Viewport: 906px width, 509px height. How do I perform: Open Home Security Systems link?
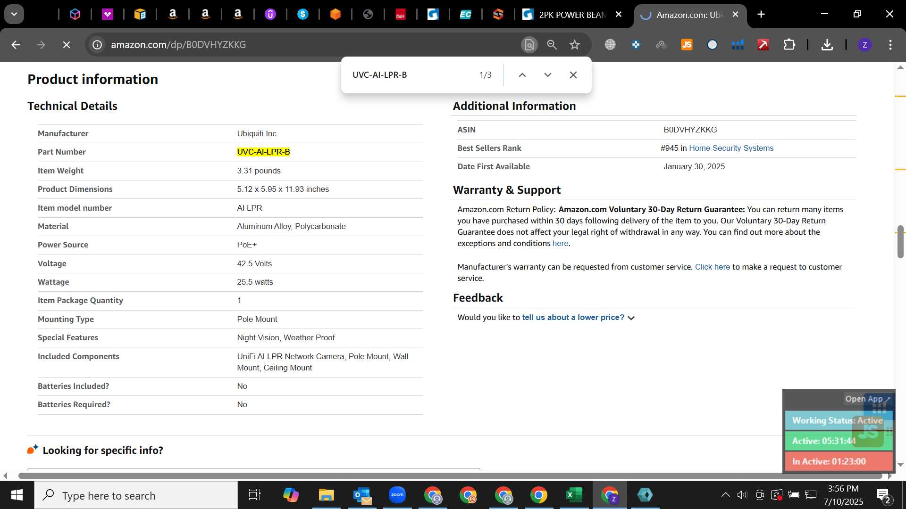pyautogui.click(x=731, y=148)
